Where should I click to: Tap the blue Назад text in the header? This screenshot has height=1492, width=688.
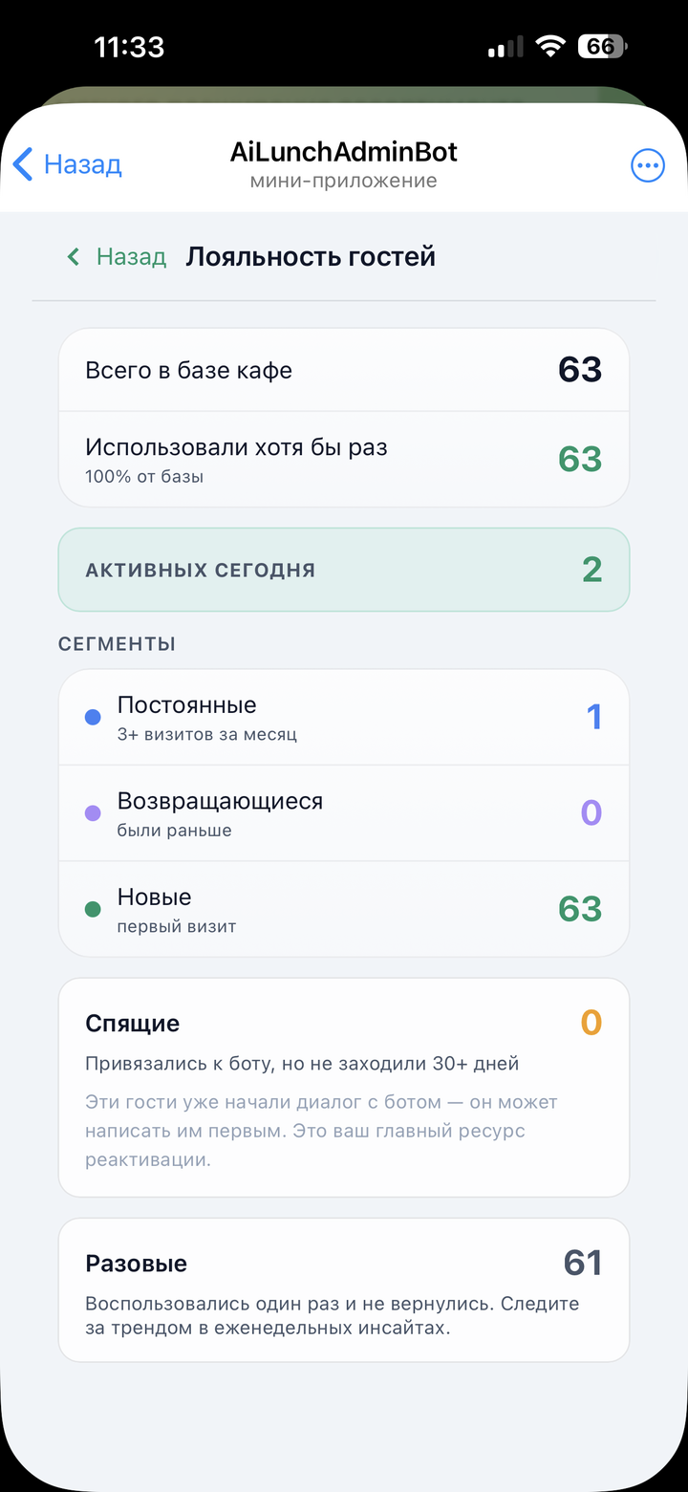(x=83, y=164)
